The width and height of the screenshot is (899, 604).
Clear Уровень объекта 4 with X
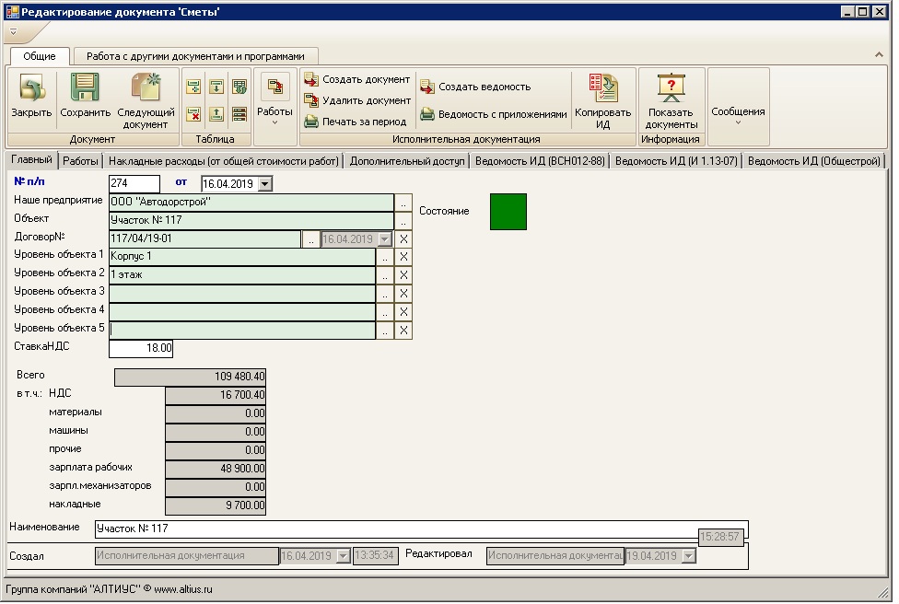(x=403, y=312)
